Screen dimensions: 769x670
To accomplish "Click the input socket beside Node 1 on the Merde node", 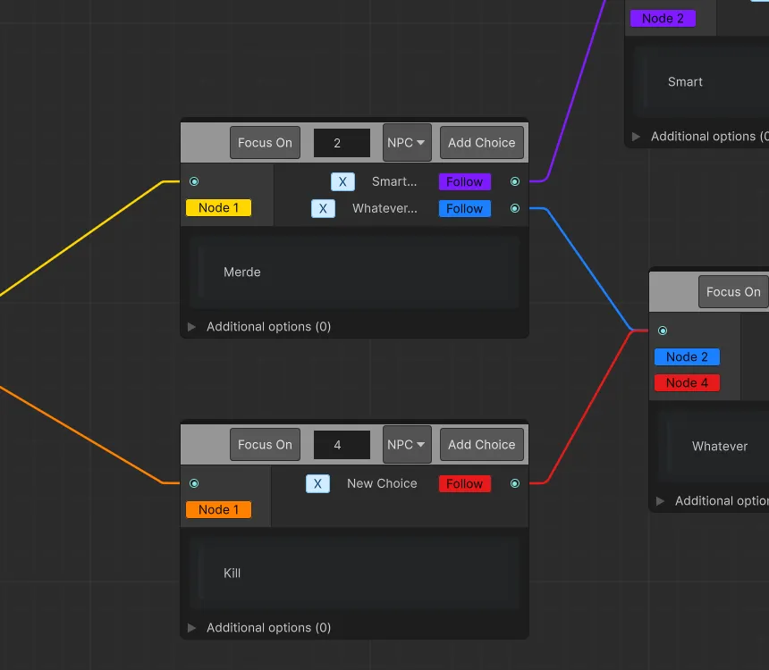I will pyautogui.click(x=194, y=181).
